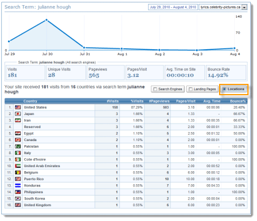
Task: Sort table by #Pageviews column header
Action: point(159,101)
